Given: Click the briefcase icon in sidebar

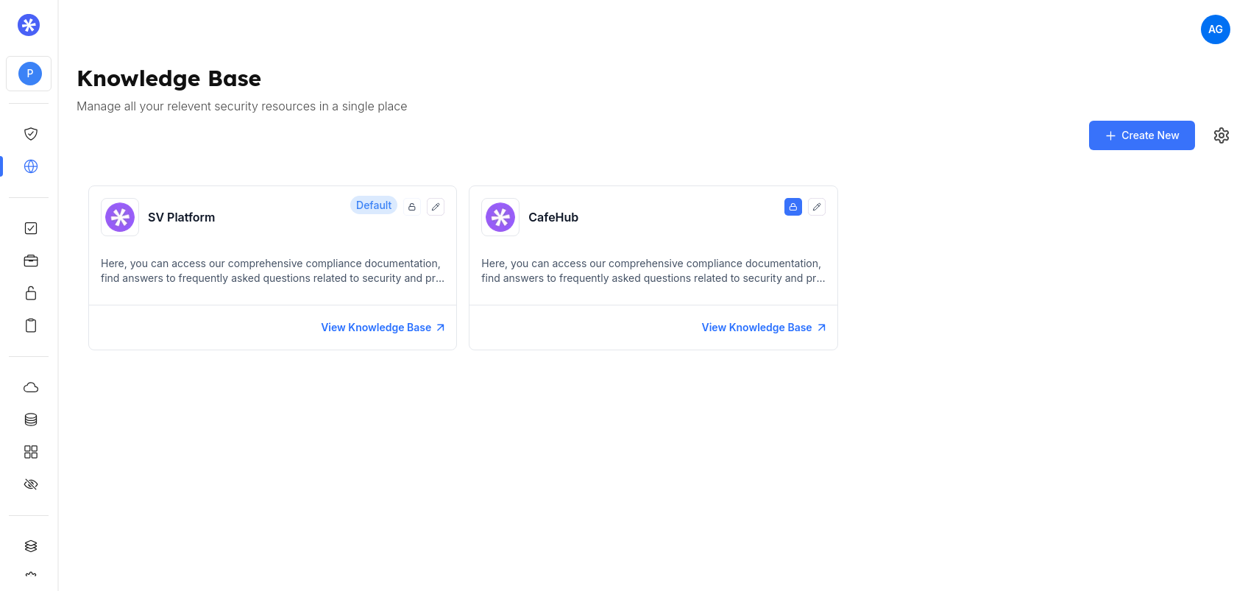Looking at the screenshot, I should 31,261.
